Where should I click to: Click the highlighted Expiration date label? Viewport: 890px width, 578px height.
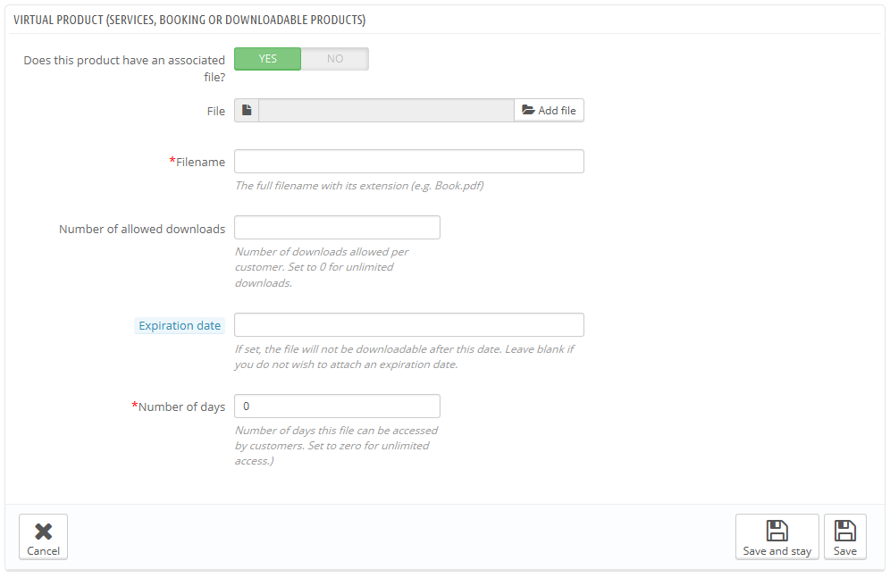(x=180, y=325)
